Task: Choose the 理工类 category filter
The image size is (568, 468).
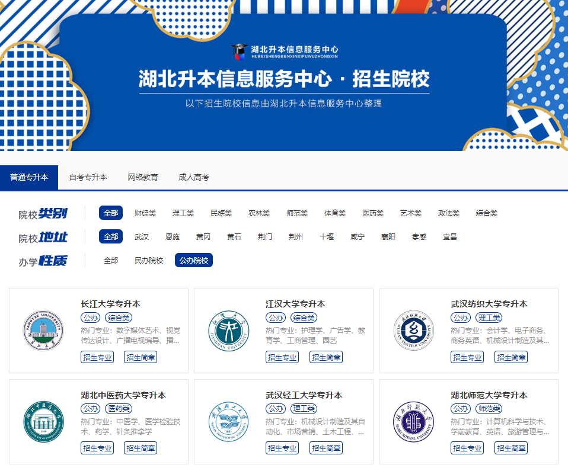Action: click(183, 213)
